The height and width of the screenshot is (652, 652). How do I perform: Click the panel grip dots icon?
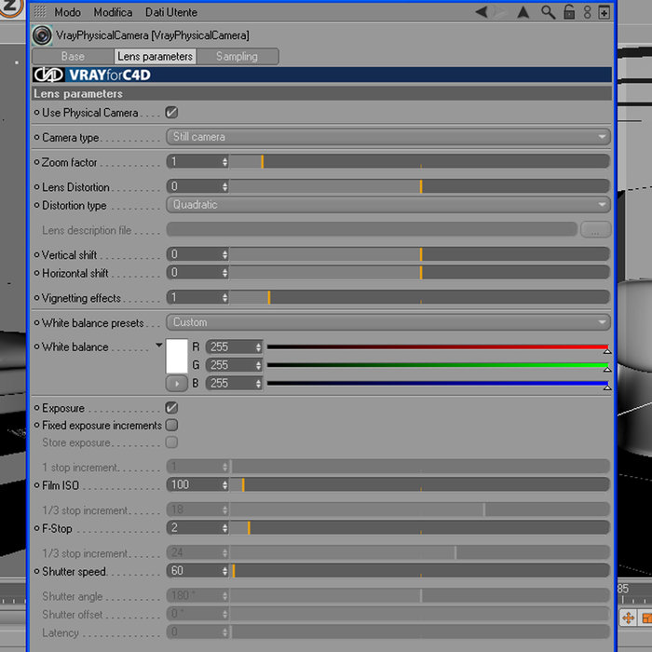39,11
